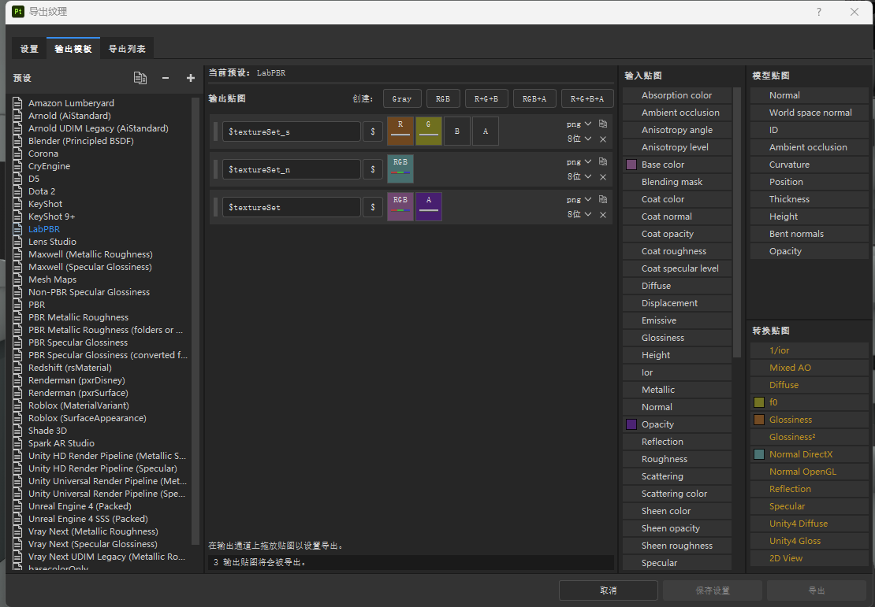Image resolution: width=875 pixels, height=607 pixels.
Task: Click the help question mark icon
Action: pyautogui.click(x=819, y=12)
